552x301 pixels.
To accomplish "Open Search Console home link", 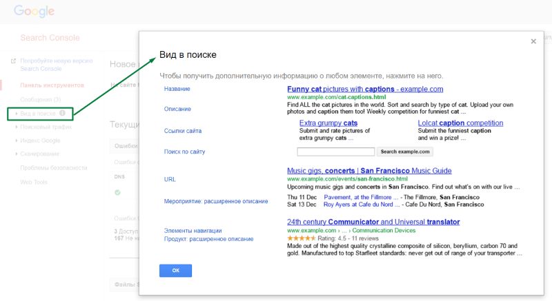I will [50, 38].
